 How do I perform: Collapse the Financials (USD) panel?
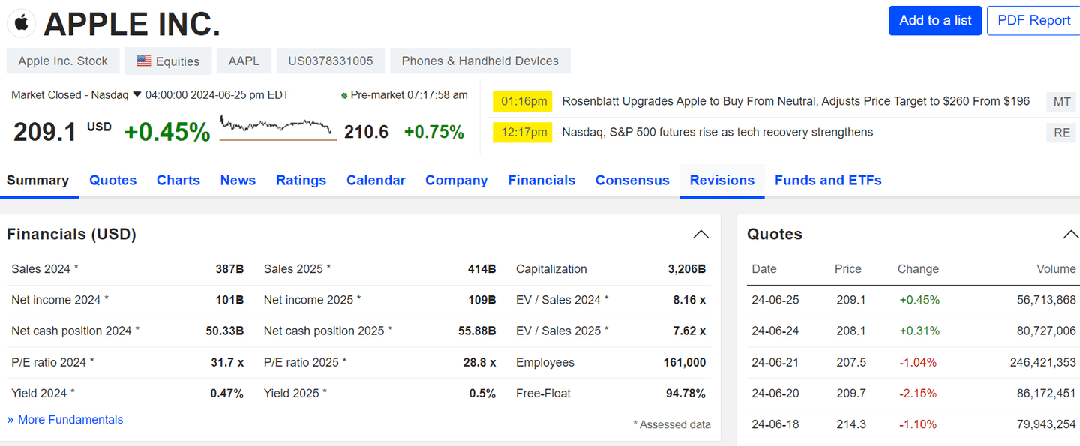tap(700, 234)
